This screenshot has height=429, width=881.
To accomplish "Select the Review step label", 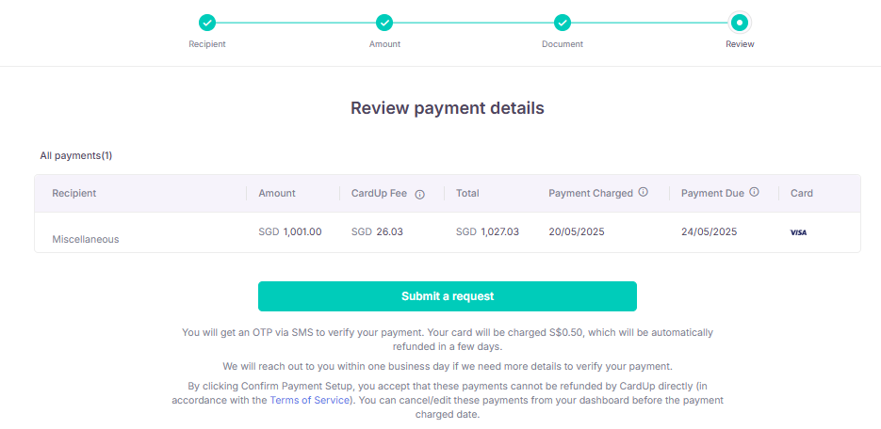I will tap(740, 44).
